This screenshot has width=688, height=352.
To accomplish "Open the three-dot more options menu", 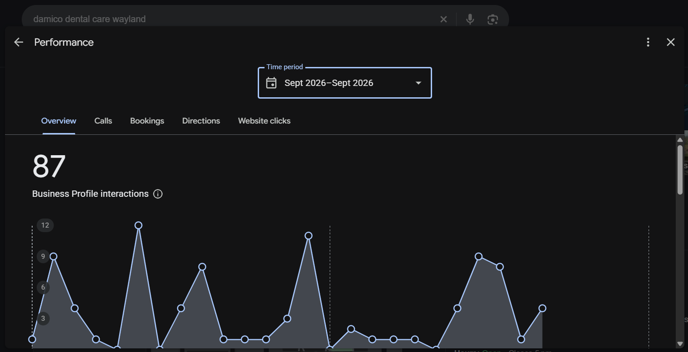I will 648,42.
